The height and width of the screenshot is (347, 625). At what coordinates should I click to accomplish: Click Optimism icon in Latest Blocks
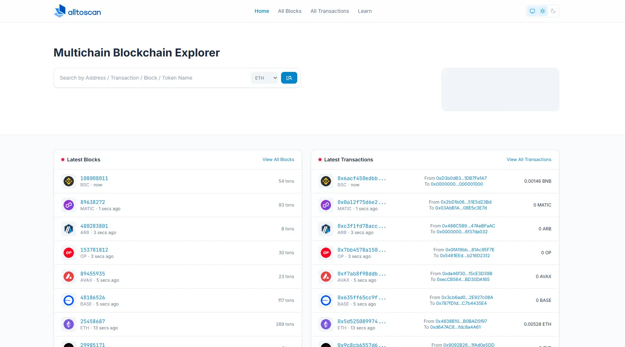[x=69, y=253]
